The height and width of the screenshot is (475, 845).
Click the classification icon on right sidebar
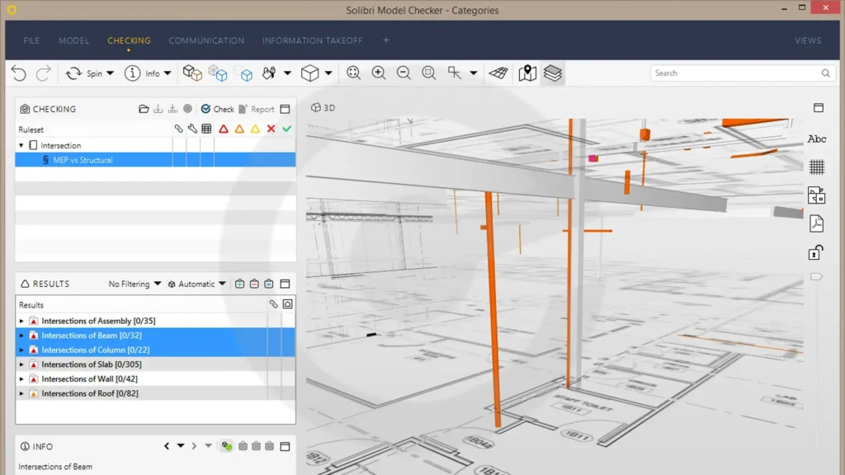817,195
